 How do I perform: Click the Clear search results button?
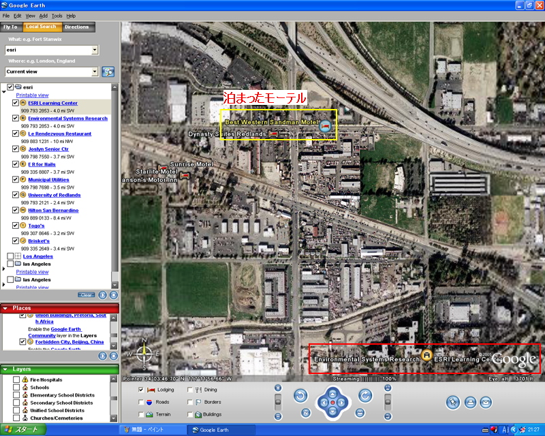[87, 295]
